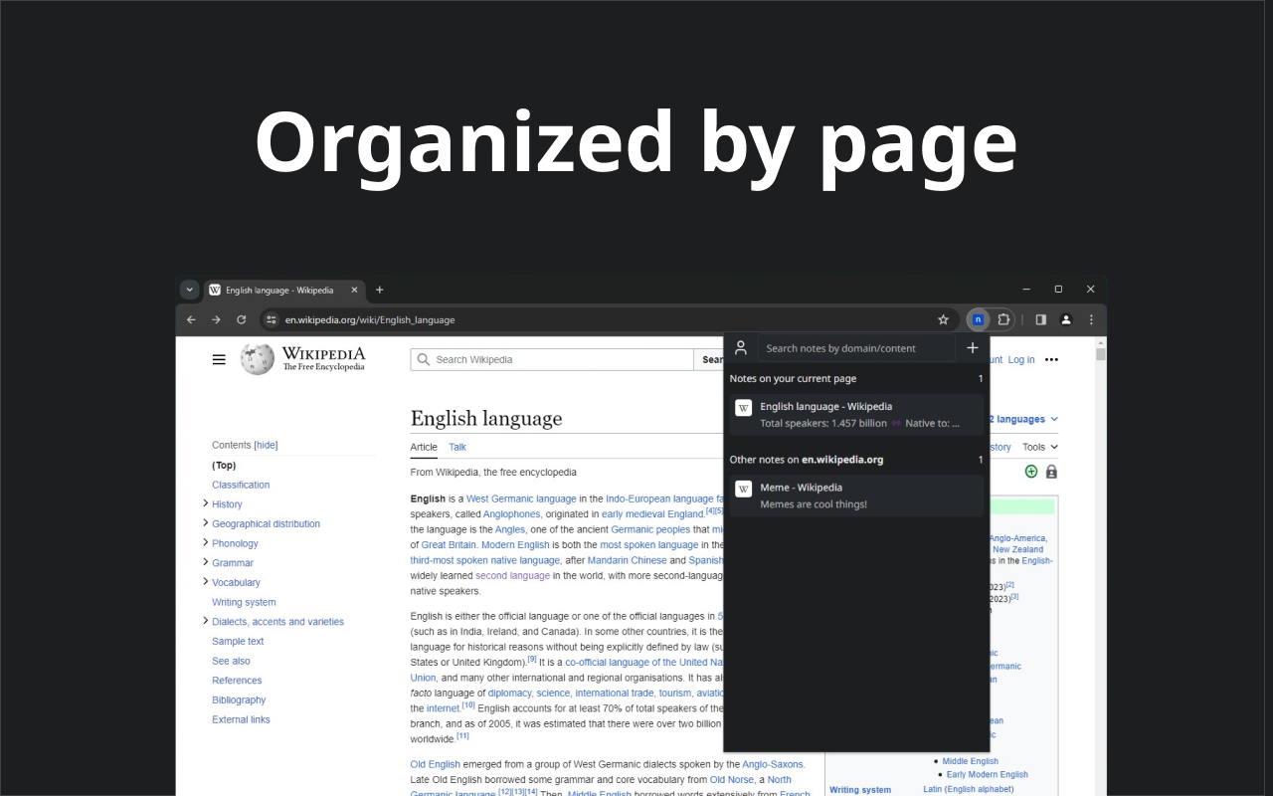
Task: Jump to Classification in Contents
Action: pos(241,485)
